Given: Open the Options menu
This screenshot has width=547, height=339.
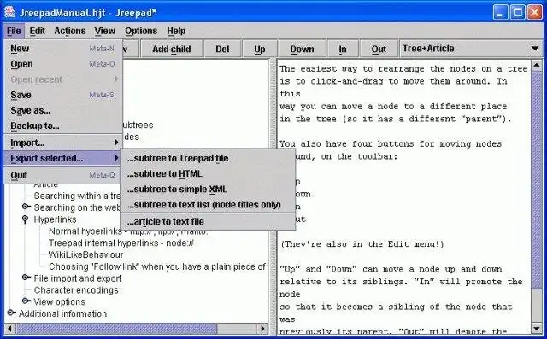Looking at the screenshot, I should pyautogui.click(x=141, y=31).
